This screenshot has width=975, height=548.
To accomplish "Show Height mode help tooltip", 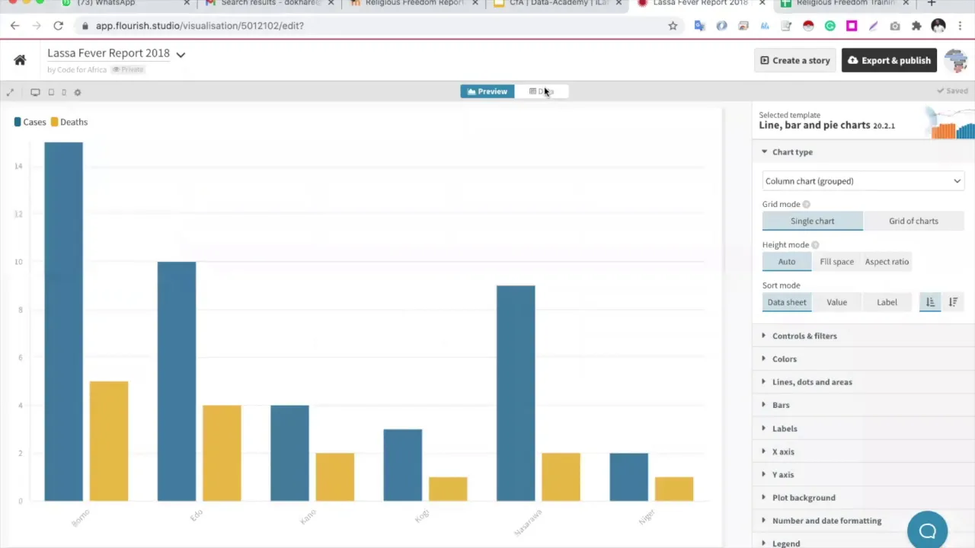I will tap(815, 245).
